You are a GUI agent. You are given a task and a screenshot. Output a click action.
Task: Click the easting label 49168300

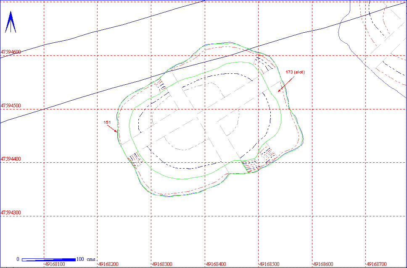(162, 264)
